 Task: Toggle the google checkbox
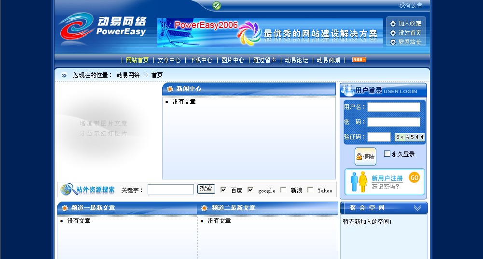point(250,190)
